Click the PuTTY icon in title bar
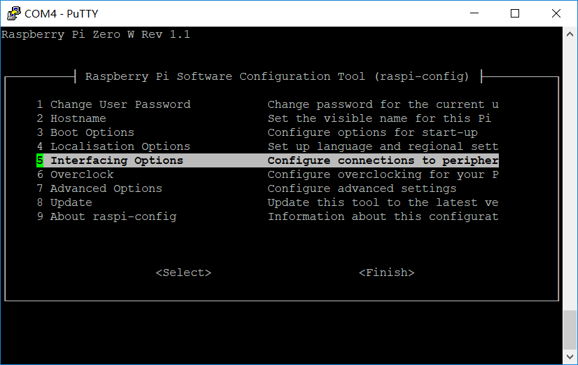 13,13
